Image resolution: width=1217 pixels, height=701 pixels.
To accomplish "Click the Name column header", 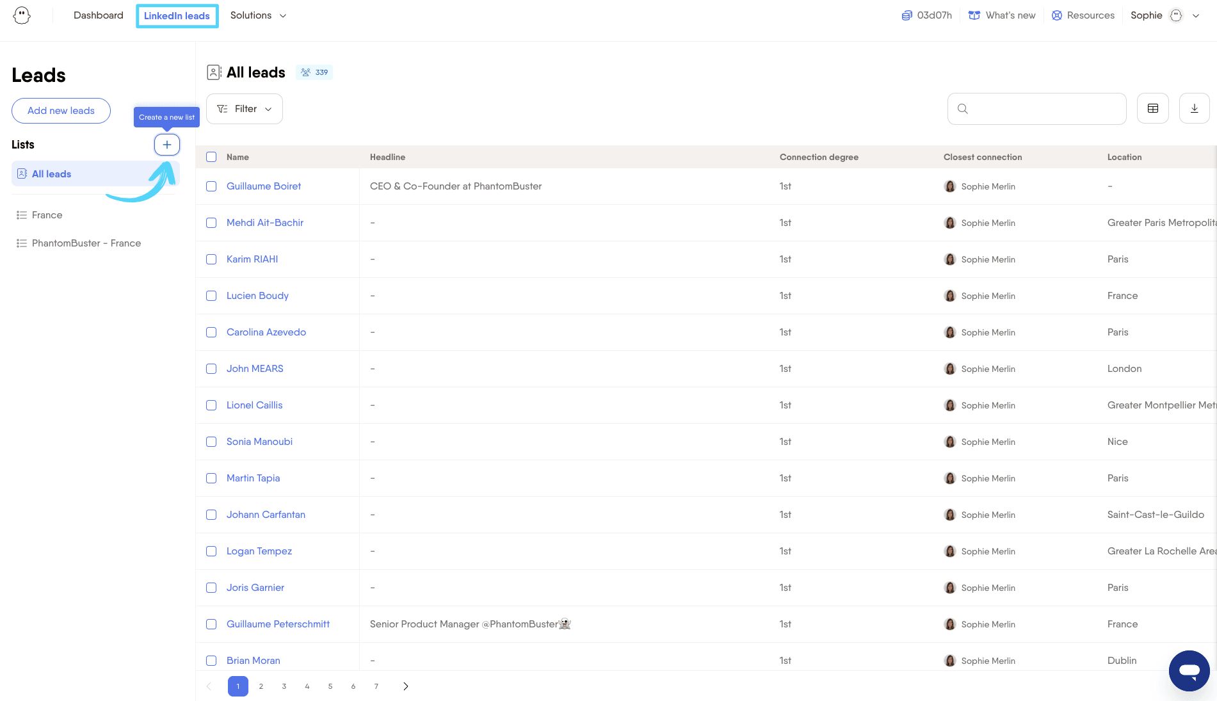I will (x=238, y=157).
